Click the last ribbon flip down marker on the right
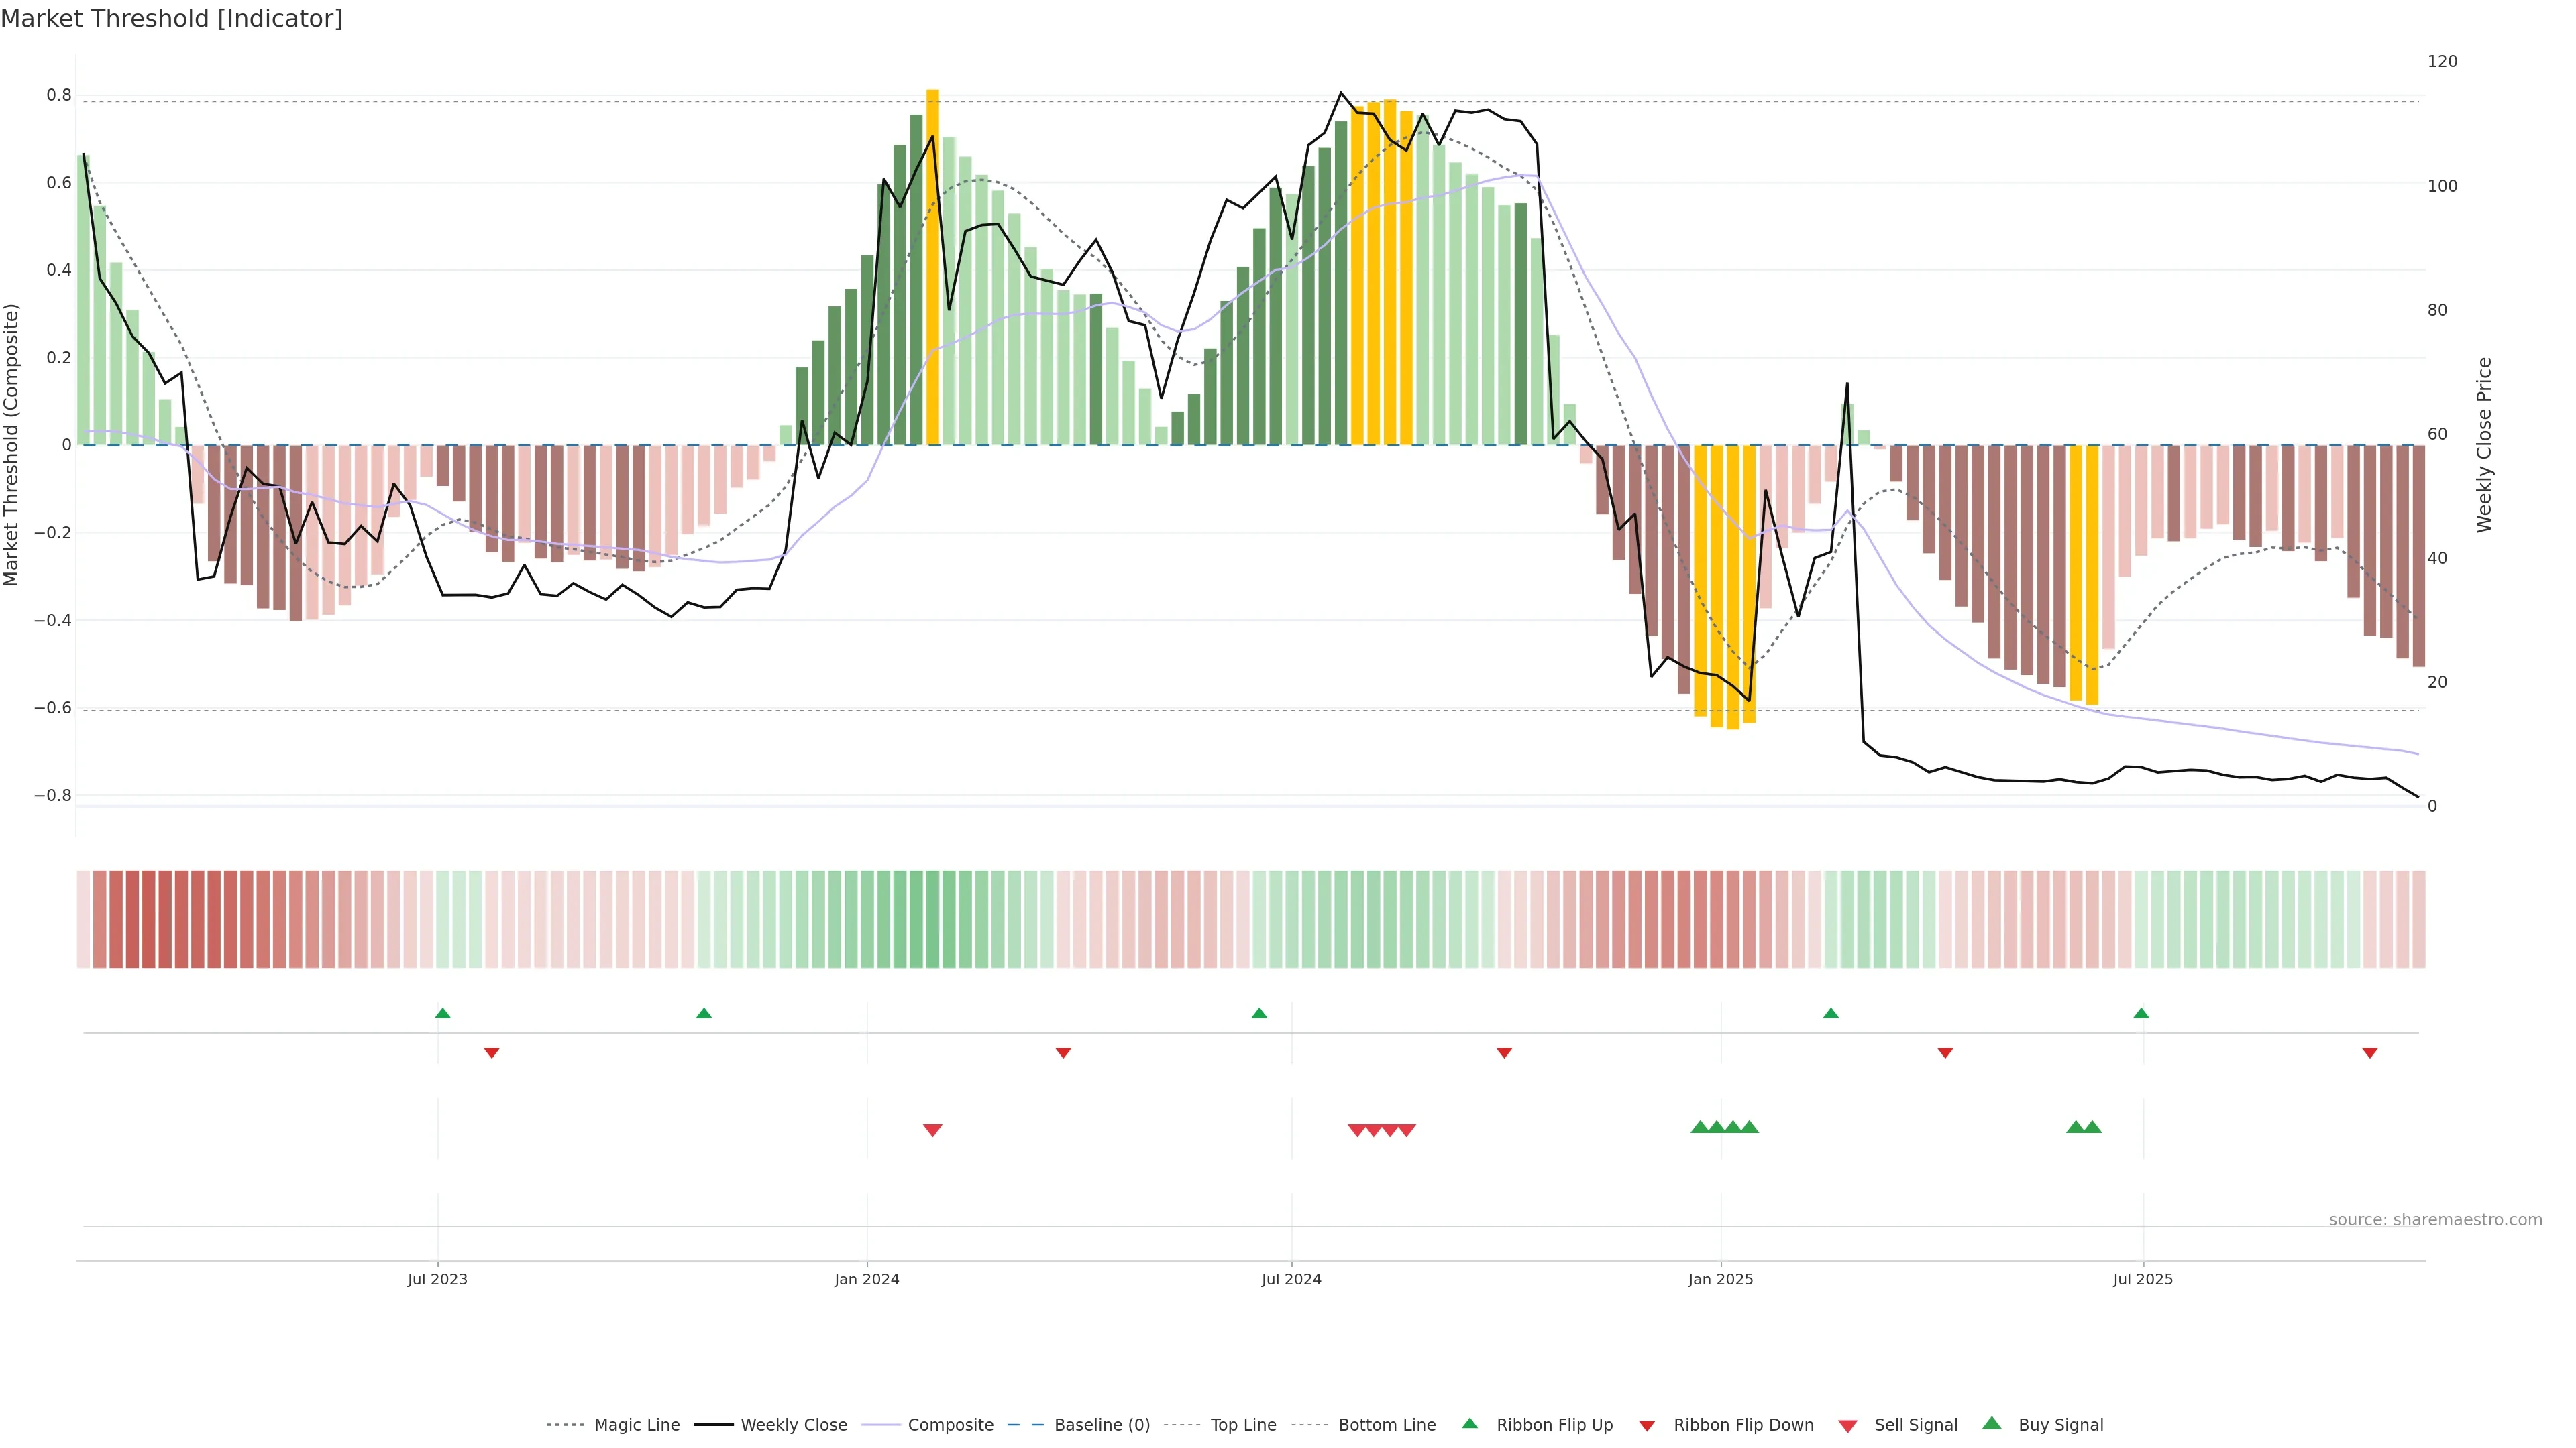This screenshot has width=2576, height=1448. [2369, 1053]
